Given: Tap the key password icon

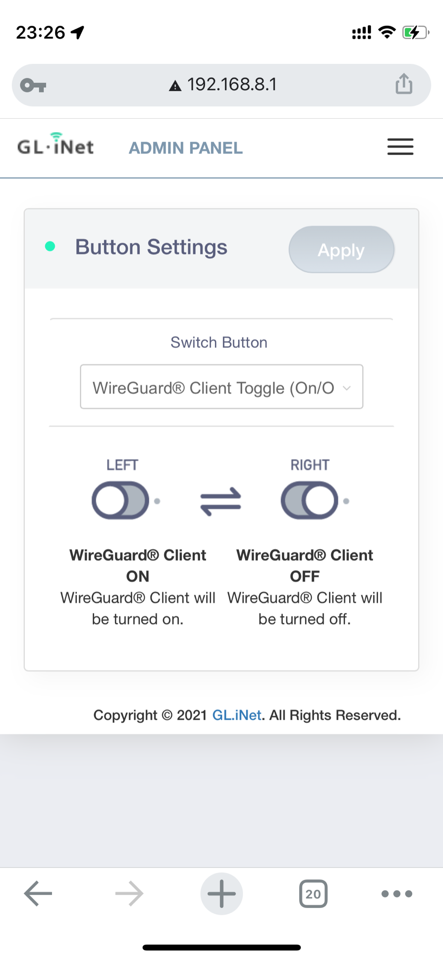Looking at the screenshot, I should pyautogui.click(x=33, y=85).
